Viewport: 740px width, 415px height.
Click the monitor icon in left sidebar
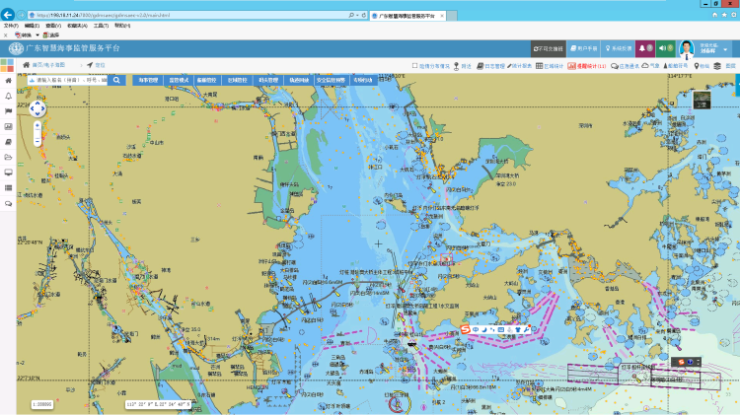[x=9, y=173]
